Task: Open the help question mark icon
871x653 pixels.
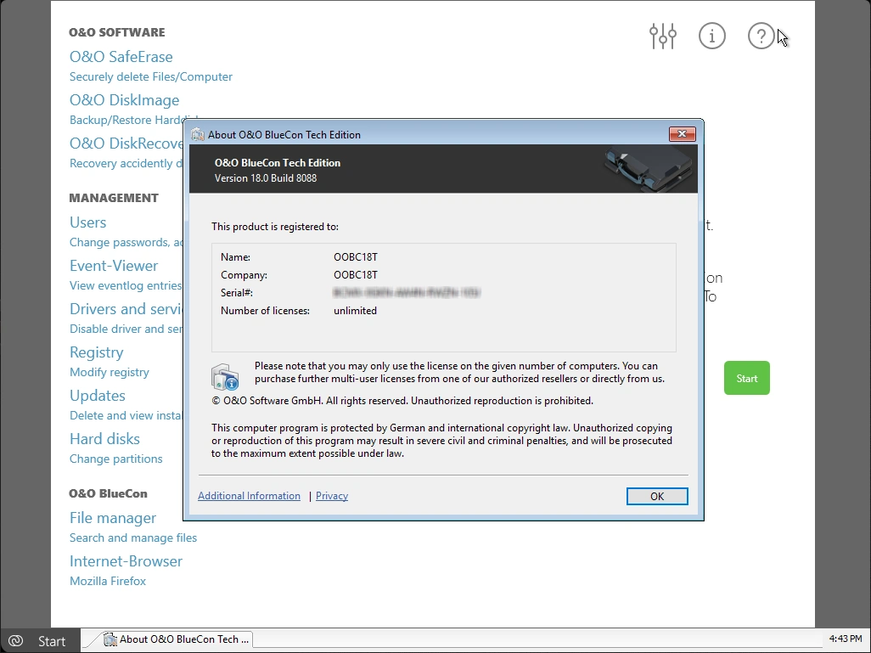Action: pyautogui.click(x=761, y=37)
